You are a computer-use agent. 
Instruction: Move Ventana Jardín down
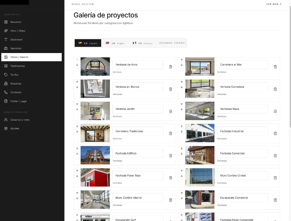tap(77, 109)
